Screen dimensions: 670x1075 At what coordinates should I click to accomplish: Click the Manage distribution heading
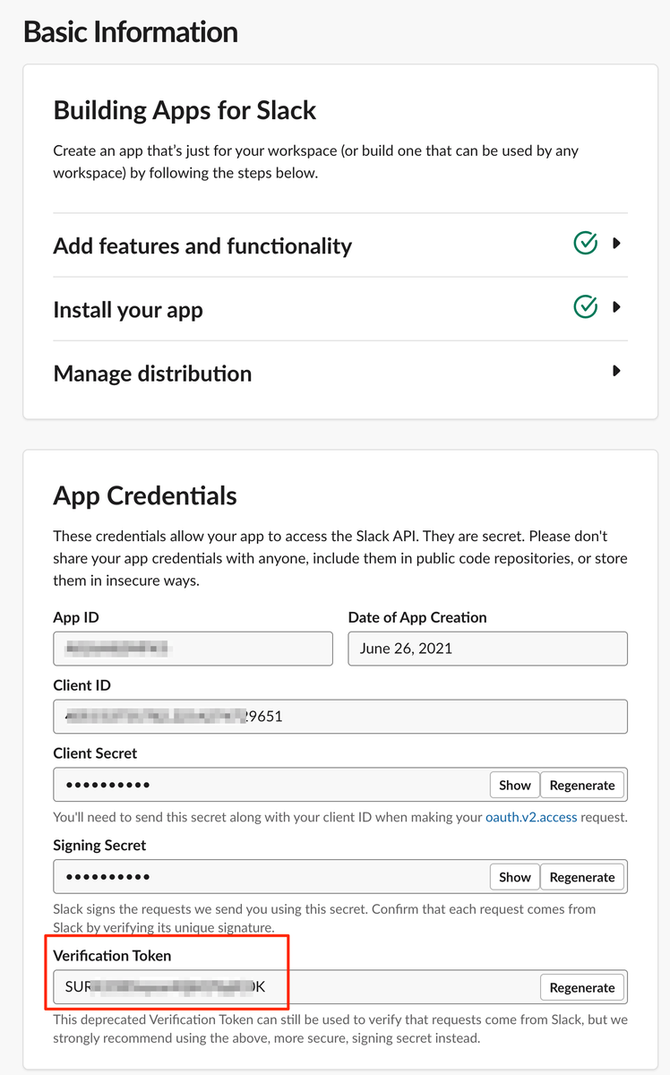click(152, 374)
